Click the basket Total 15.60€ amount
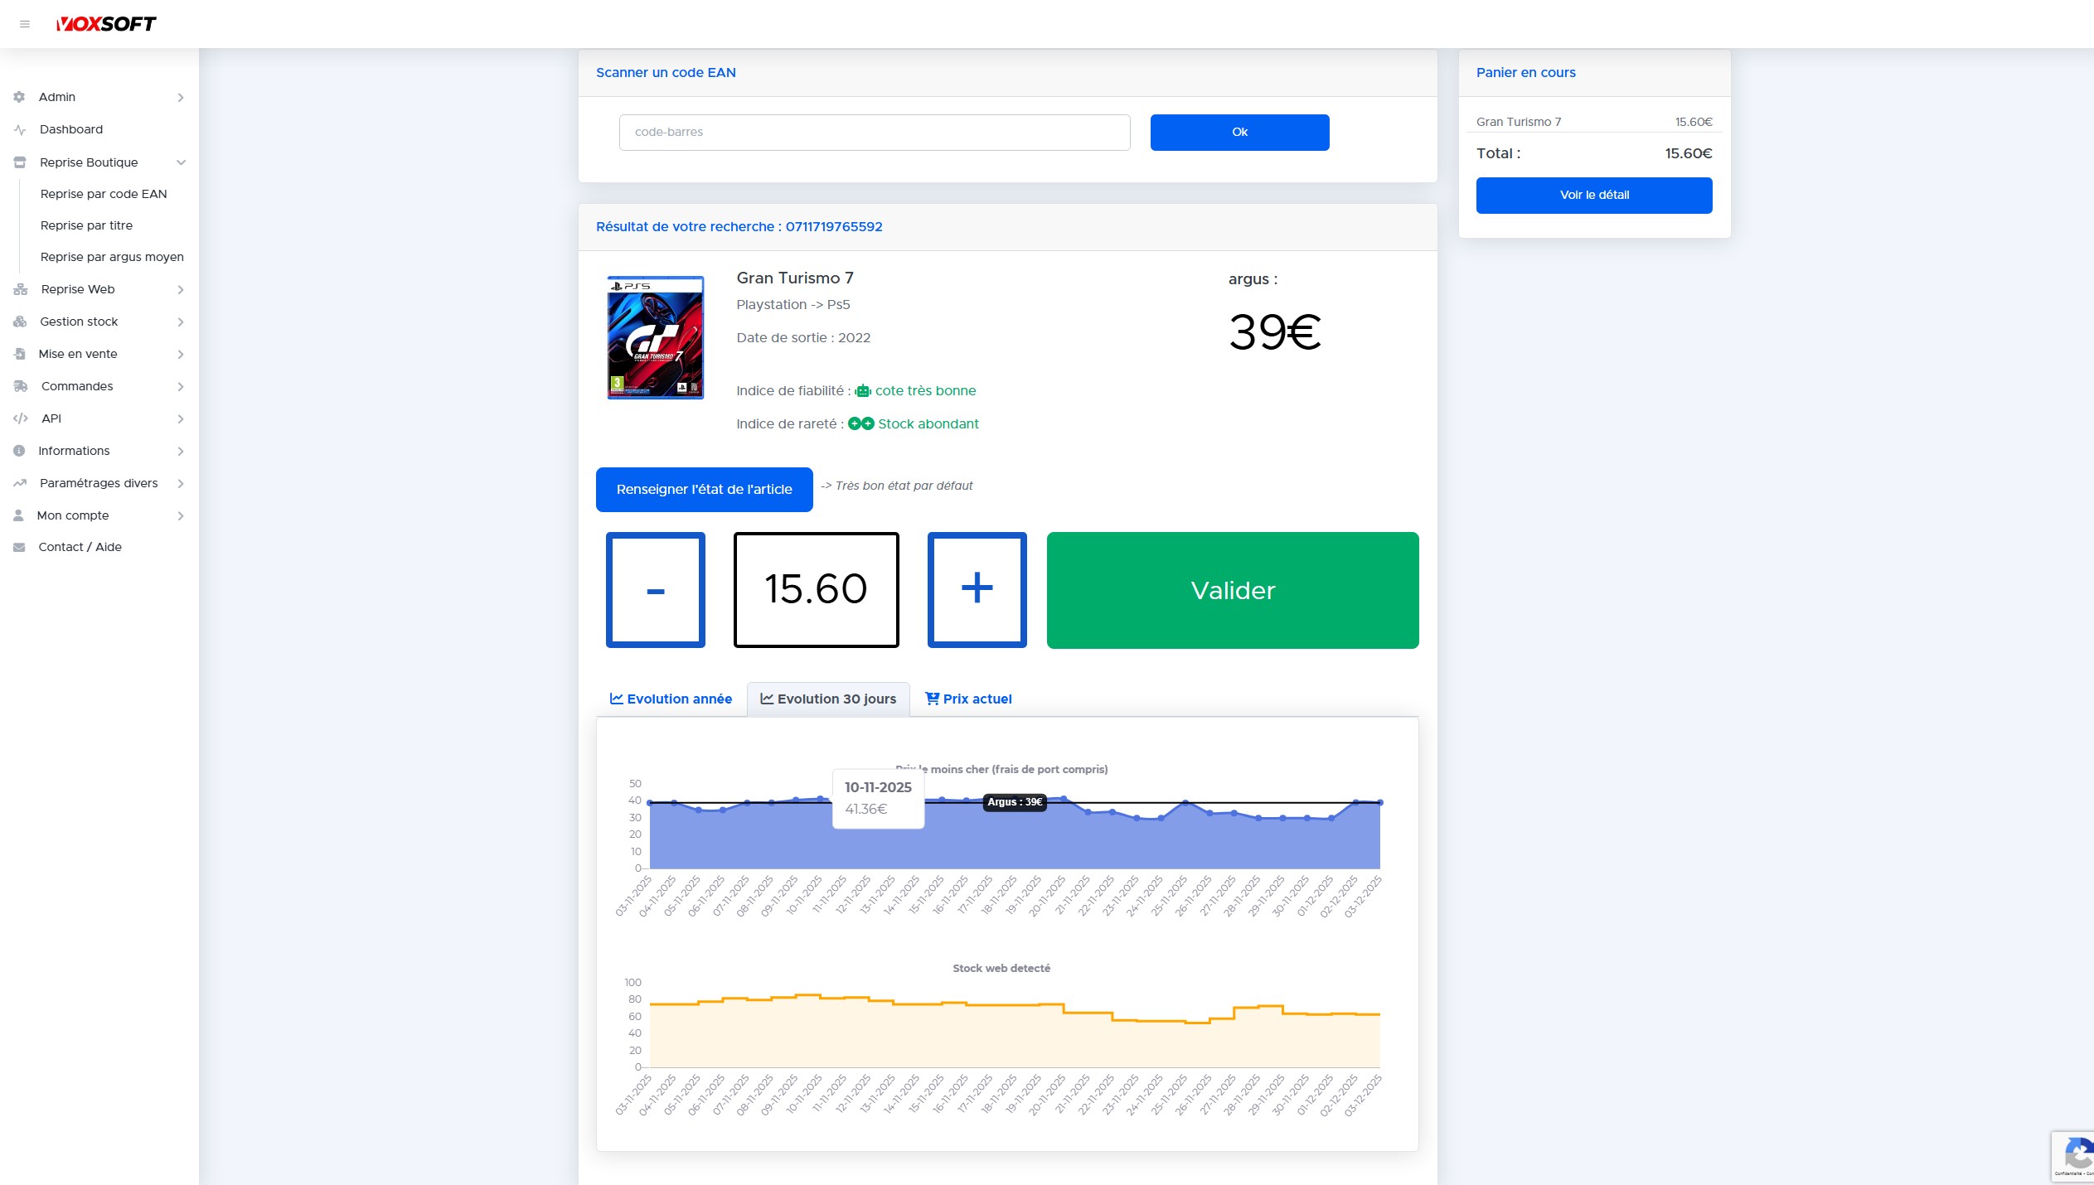Viewport: 2094px width, 1185px height. tap(1688, 154)
